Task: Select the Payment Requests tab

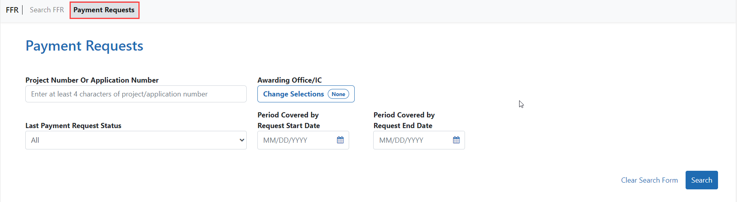Action: click(104, 10)
